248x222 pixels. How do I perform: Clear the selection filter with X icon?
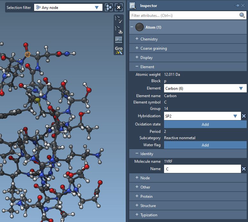tap(119, 7)
